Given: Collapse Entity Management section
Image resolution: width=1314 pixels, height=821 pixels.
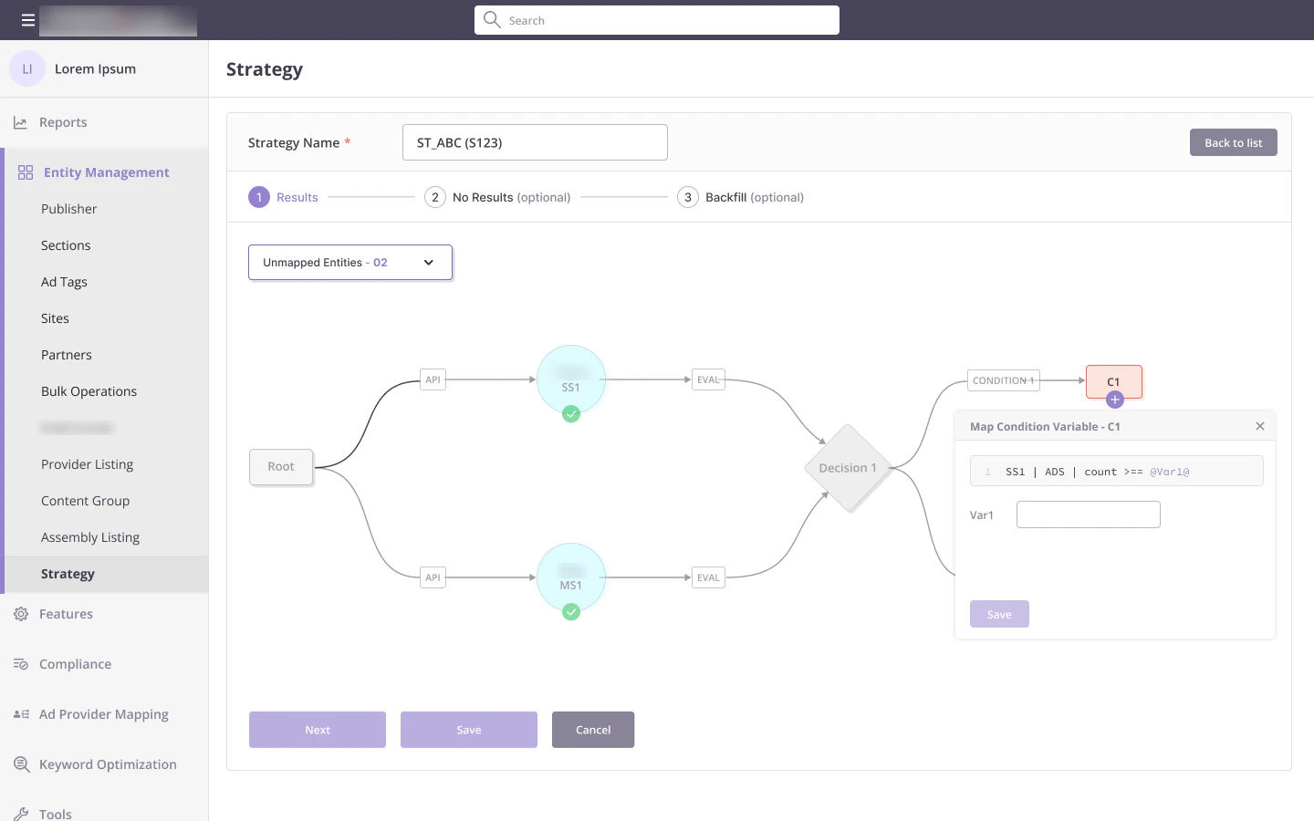Looking at the screenshot, I should [x=106, y=172].
